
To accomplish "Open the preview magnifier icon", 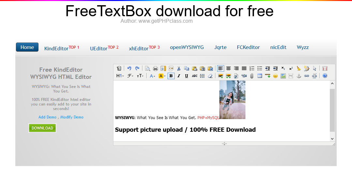I will 148,68.
